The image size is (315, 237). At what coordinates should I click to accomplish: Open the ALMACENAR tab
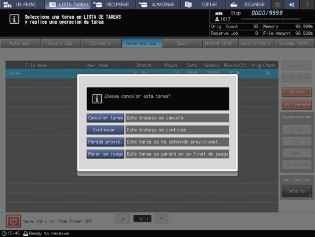click(x=158, y=4)
